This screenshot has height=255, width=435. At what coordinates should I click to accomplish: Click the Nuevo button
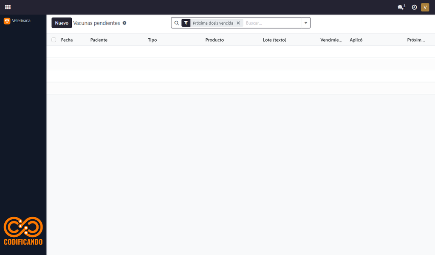[62, 23]
